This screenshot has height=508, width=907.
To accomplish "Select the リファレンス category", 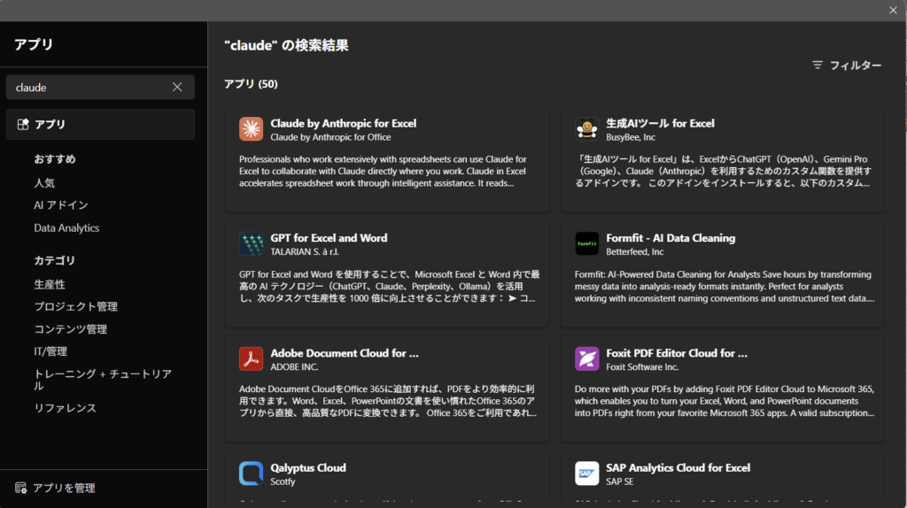I will click(65, 408).
